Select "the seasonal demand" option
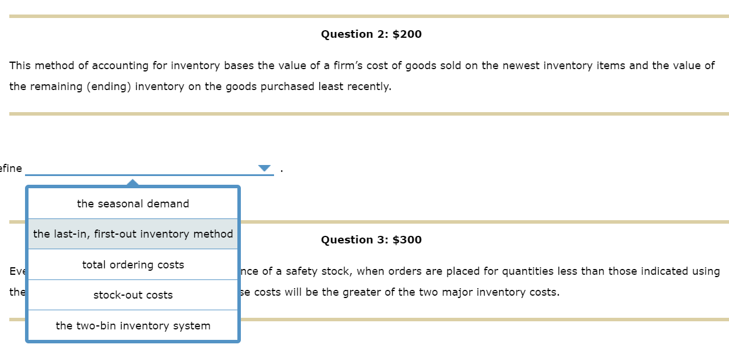 [x=133, y=204]
